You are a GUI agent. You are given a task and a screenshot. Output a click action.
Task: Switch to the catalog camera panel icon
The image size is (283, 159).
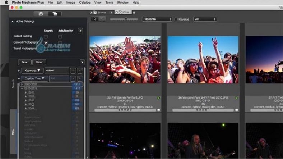[41, 14]
